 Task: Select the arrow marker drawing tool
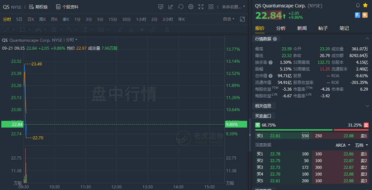[70, 30]
